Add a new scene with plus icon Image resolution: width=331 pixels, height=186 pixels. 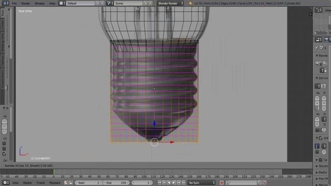(145, 3)
